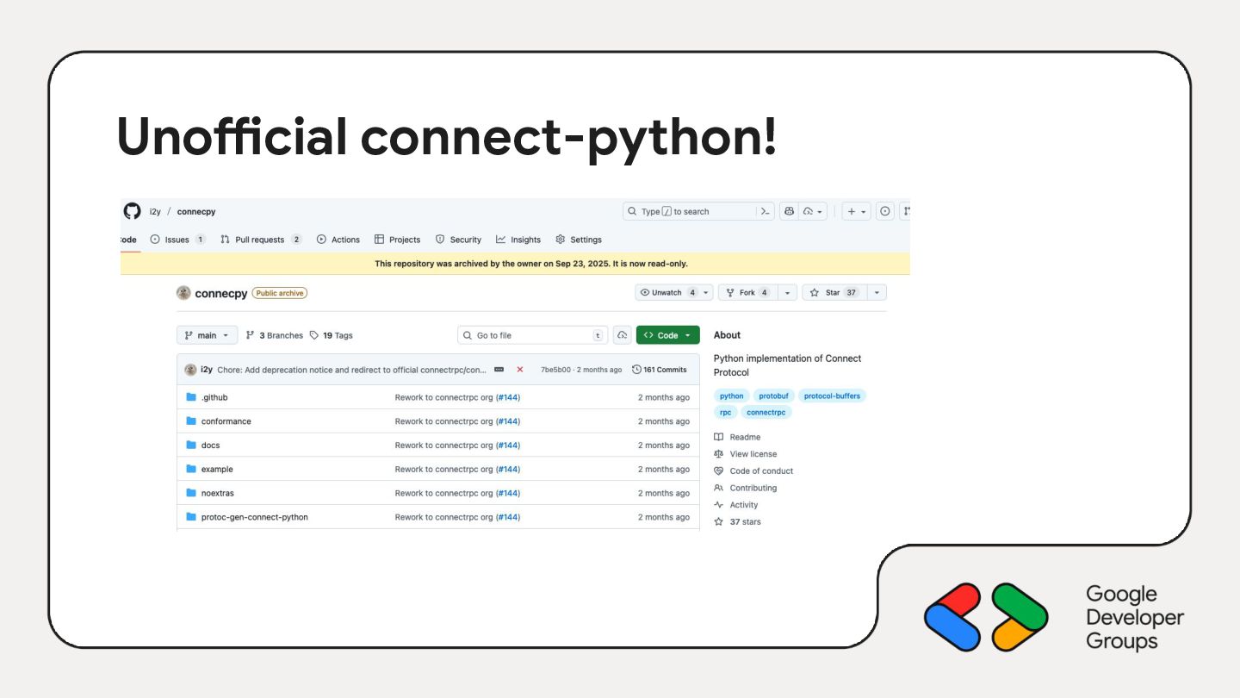Open the connecpy breadcrumb link in header
Image resolution: width=1240 pixels, height=698 pixels.
(x=196, y=212)
